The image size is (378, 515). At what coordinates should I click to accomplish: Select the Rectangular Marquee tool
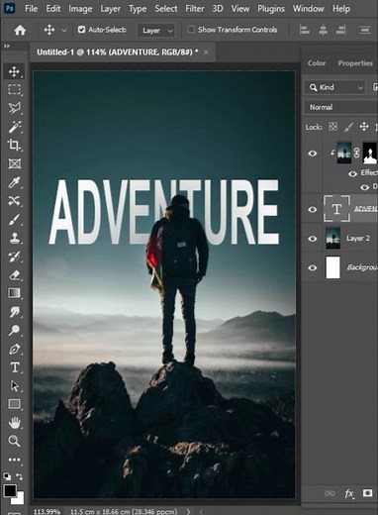(14, 89)
